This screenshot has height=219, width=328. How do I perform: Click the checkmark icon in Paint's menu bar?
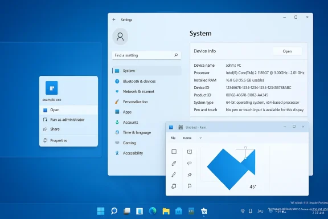200,137
